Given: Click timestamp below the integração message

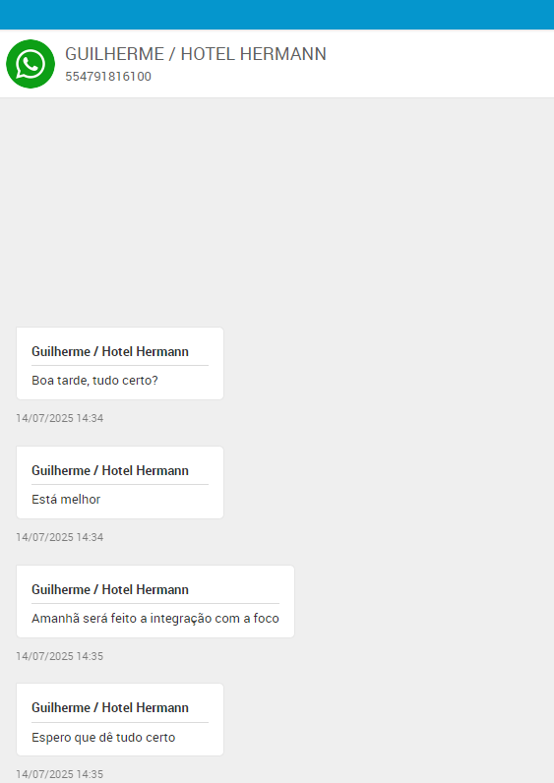Looking at the screenshot, I should [59, 656].
